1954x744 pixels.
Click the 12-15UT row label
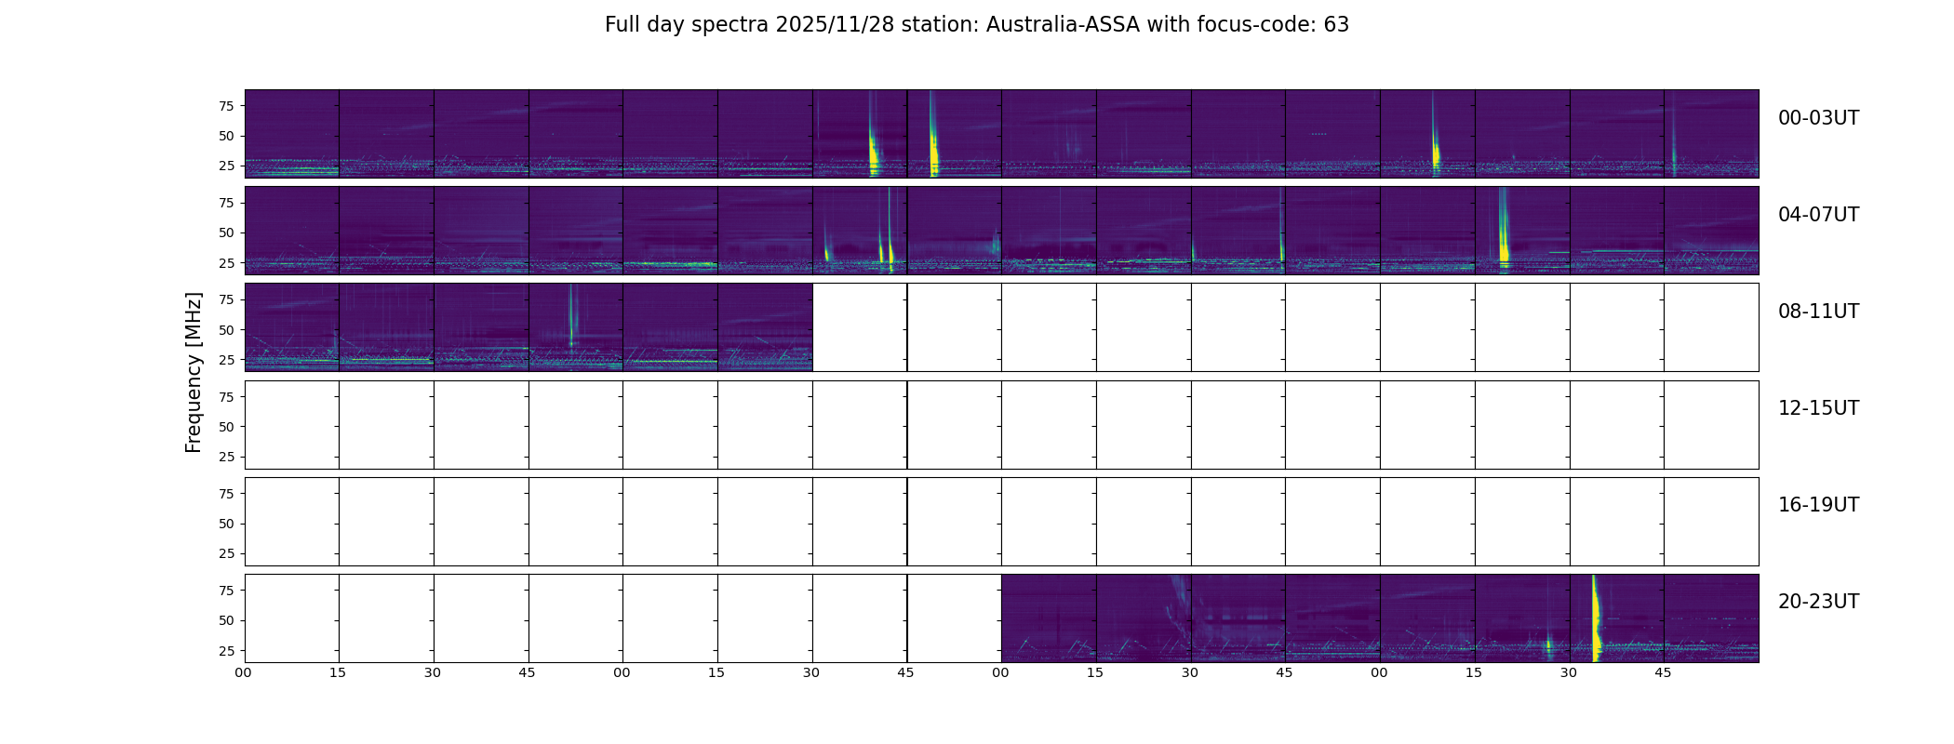(1818, 408)
